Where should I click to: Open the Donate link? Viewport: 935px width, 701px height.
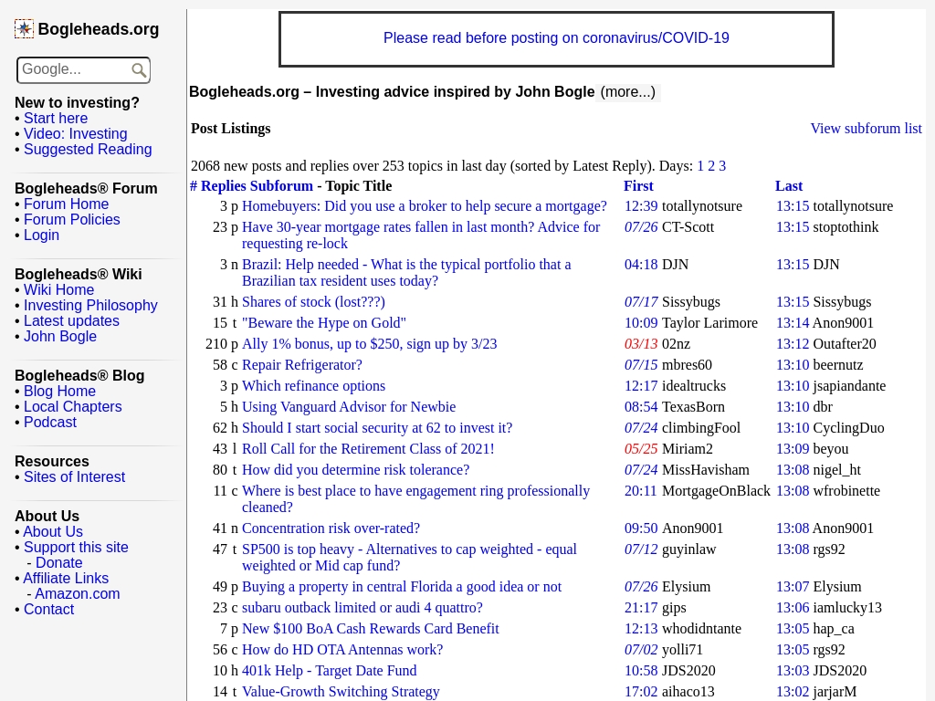coord(59,562)
